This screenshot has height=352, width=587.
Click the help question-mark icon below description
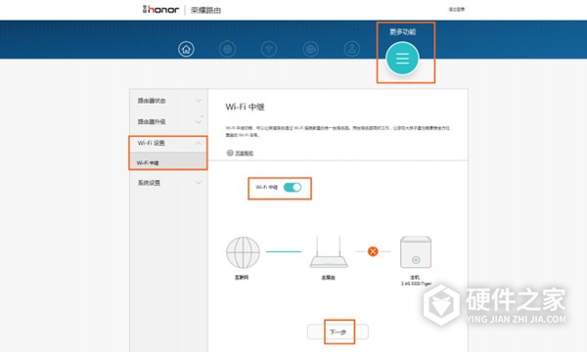tap(230, 153)
